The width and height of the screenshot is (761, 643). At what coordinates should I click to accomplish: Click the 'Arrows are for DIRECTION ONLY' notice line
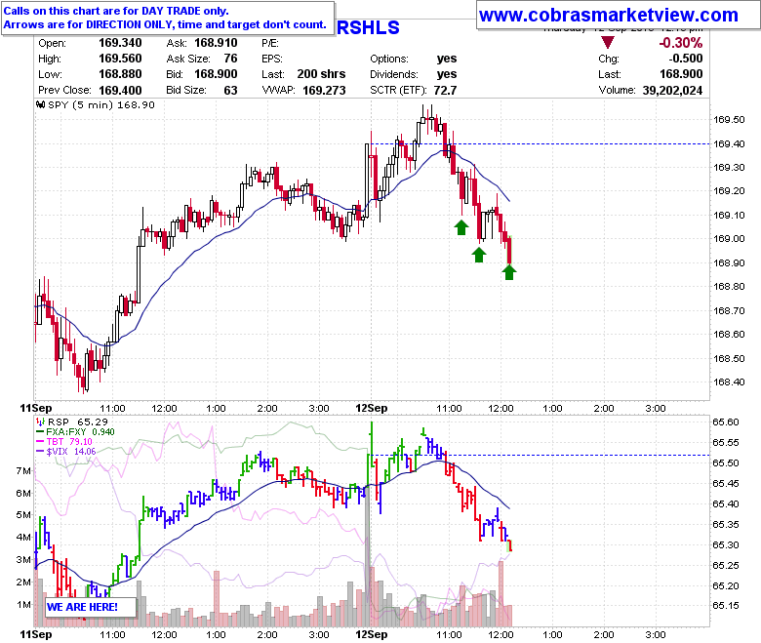coord(165,24)
